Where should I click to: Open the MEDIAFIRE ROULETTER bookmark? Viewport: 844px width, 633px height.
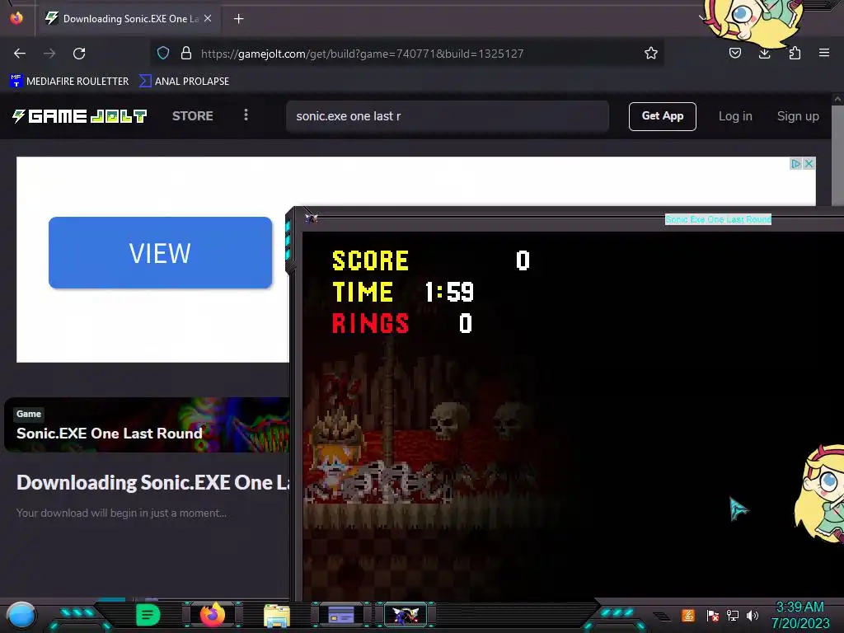pos(69,82)
